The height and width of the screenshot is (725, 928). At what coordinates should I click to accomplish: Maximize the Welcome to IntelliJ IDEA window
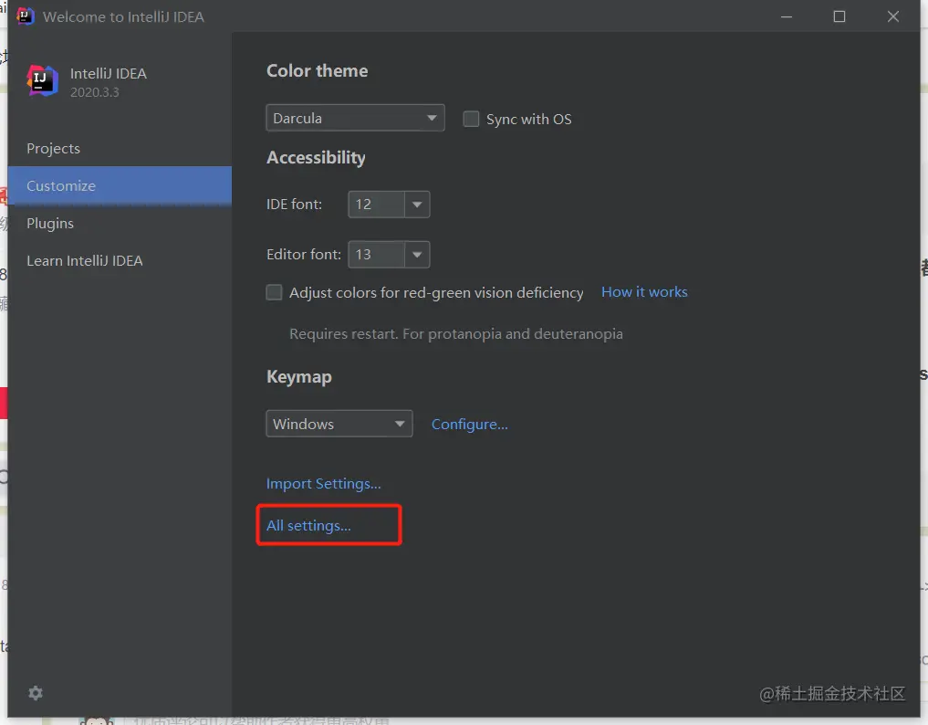coord(839,16)
